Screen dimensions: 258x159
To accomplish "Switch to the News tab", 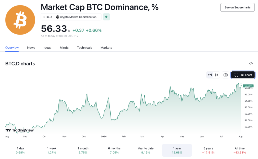I will 31,48.
